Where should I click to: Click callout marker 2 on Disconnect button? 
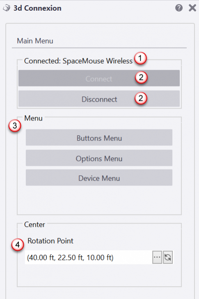click(141, 98)
